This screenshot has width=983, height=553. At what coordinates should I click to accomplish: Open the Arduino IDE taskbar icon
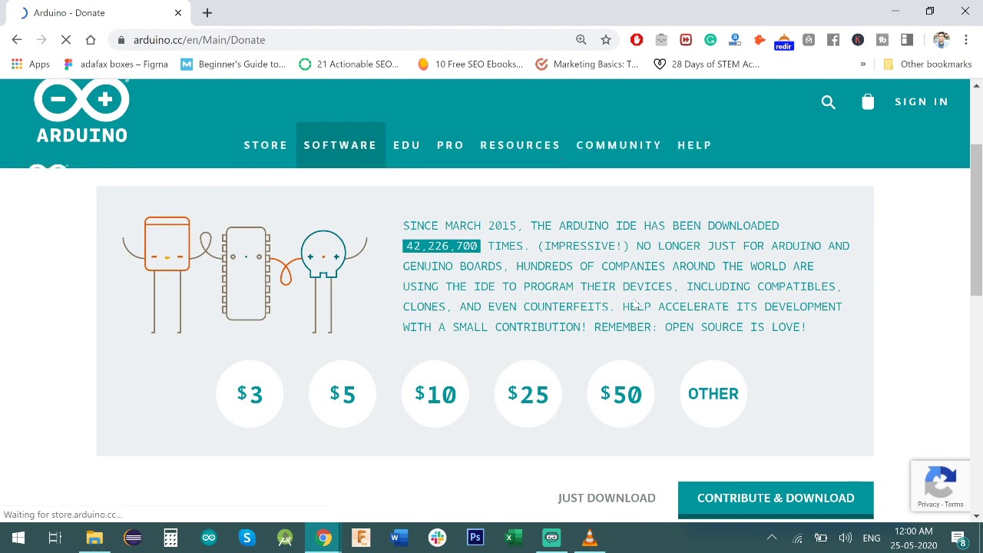(209, 538)
